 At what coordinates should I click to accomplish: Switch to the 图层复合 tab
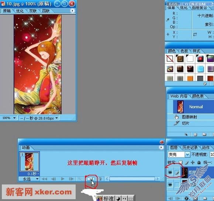(x=200, y=8)
